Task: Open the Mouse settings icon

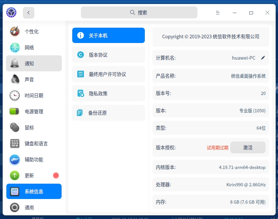Action: coord(15,127)
